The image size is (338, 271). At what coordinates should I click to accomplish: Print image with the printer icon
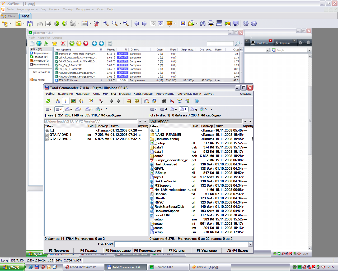click(x=211, y=24)
